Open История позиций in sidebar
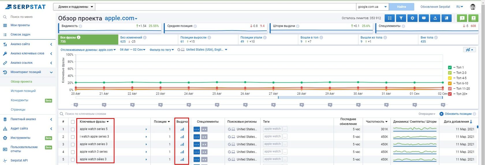The height and width of the screenshot is (165, 485). point(23,91)
